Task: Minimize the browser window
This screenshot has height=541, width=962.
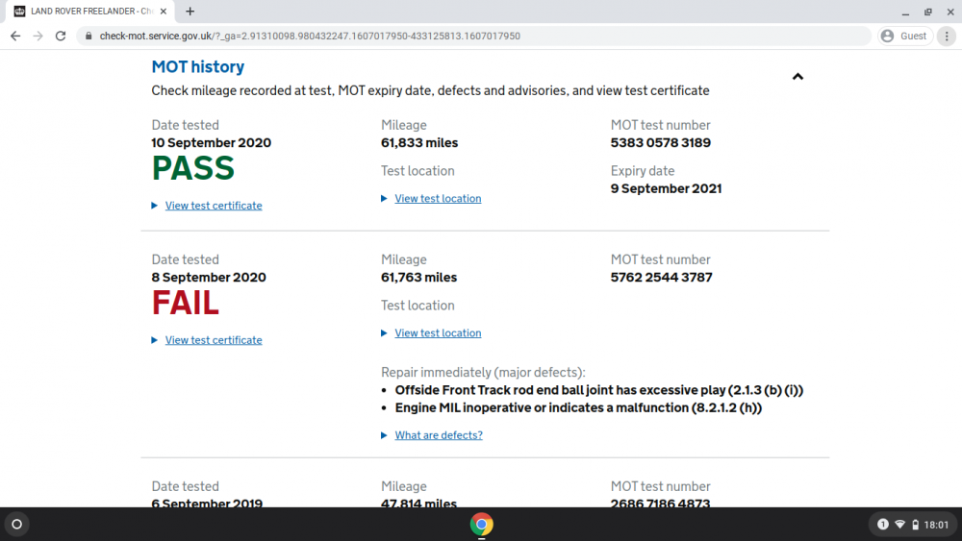Action: click(x=905, y=12)
